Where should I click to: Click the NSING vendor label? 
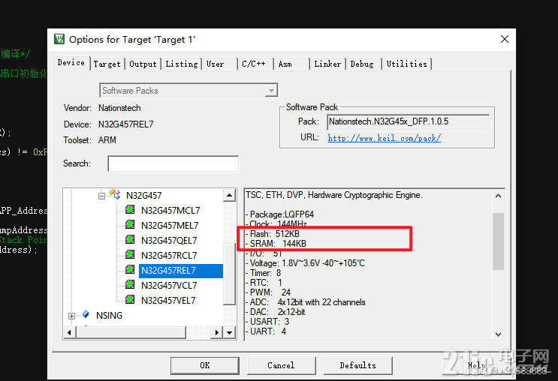pyautogui.click(x=109, y=315)
